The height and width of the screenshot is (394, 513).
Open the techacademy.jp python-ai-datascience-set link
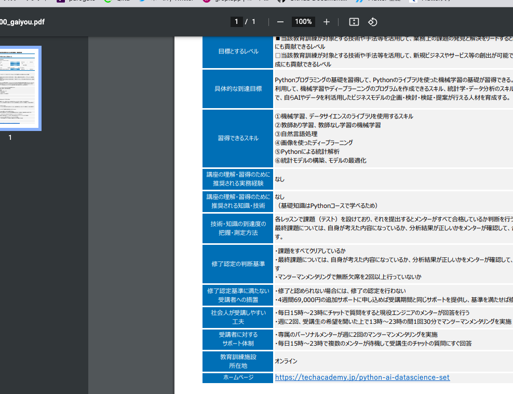tap(362, 377)
